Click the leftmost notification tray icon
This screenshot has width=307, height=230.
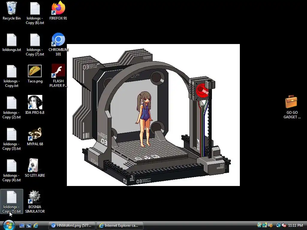(259, 225)
